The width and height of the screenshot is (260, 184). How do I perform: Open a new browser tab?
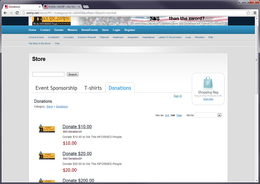pyautogui.click(x=86, y=7)
